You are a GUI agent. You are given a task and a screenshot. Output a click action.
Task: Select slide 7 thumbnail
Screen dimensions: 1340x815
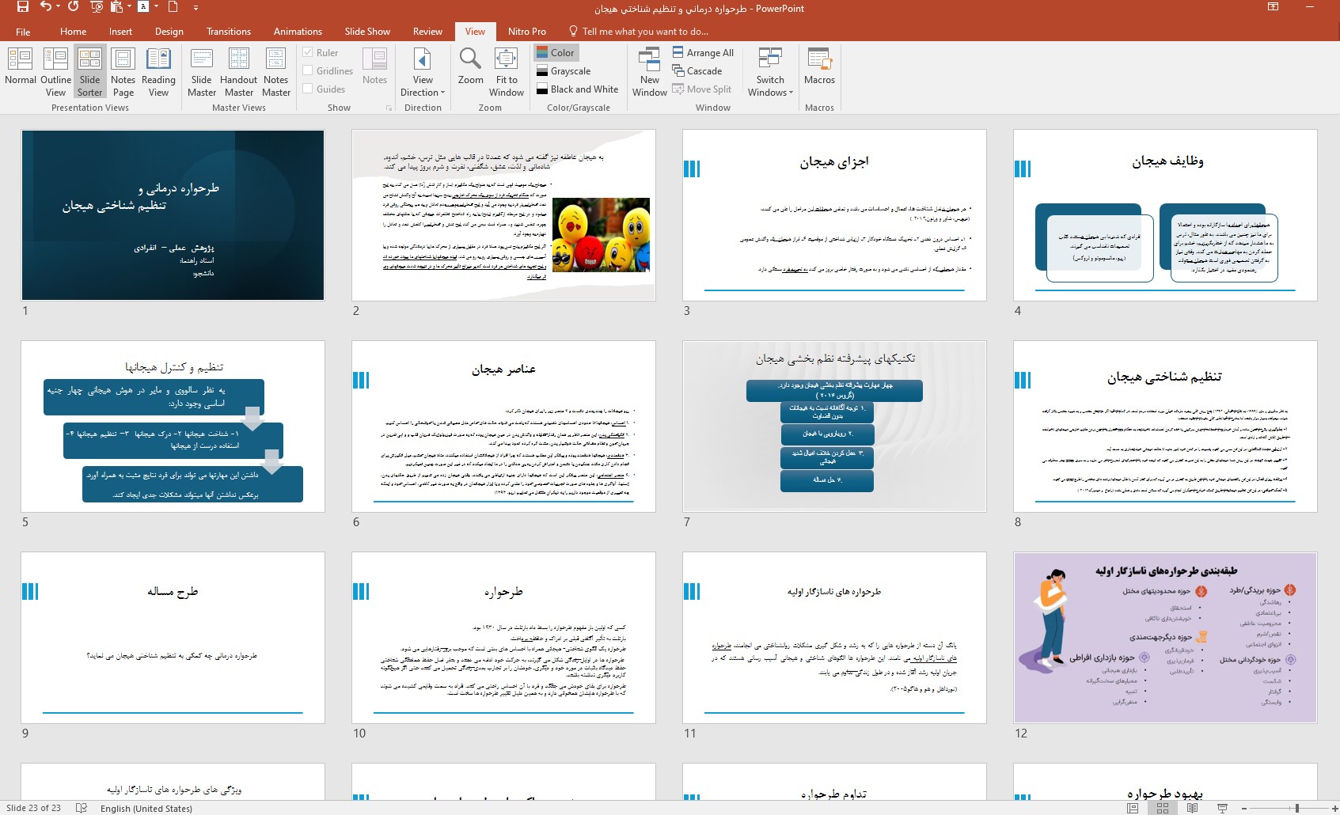pyautogui.click(x=834, y=426)
